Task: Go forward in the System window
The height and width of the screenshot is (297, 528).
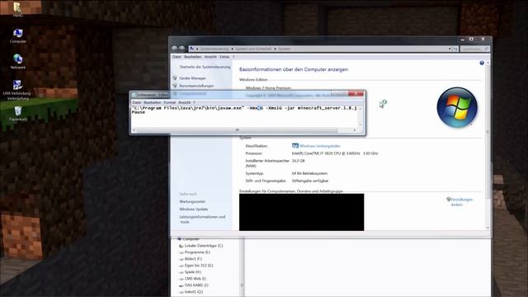Action: (181, 49)
